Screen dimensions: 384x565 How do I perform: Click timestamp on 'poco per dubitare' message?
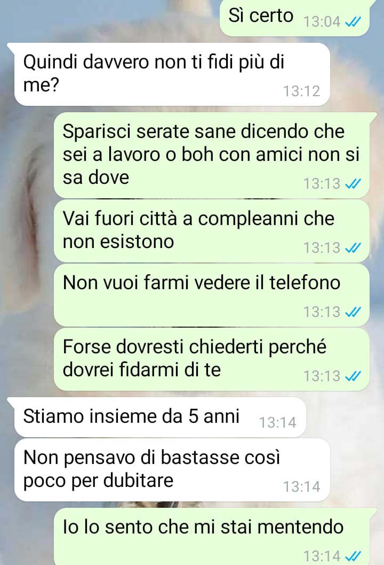pyautogui.click(x=301, y=487)
